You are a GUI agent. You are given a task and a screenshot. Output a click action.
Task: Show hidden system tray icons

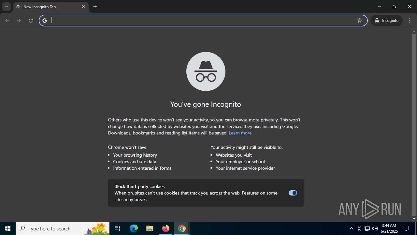pyautogui.click(x=351, y=228)
